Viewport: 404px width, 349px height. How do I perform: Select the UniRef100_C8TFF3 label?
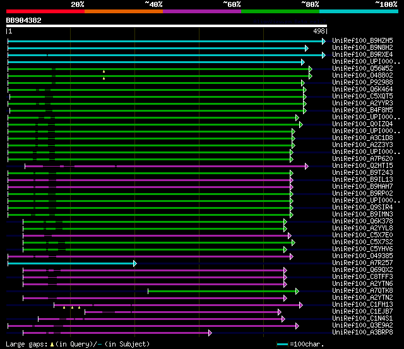[362, 277]
